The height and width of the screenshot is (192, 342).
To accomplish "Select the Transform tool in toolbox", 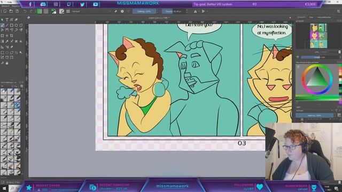I will point(2,36).
